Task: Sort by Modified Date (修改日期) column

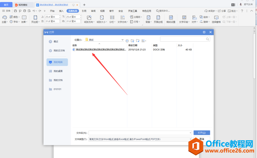Action: pos(133,45)
